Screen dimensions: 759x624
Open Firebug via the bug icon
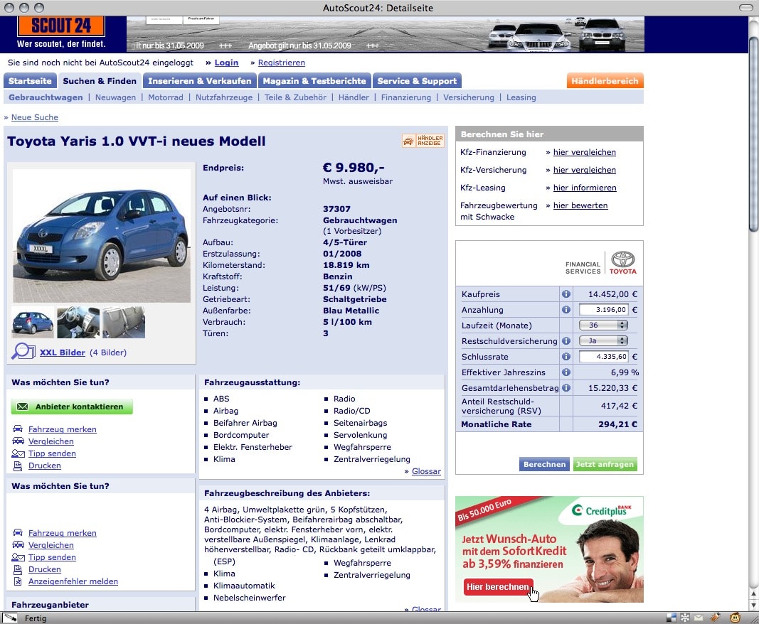click(716, 617)
